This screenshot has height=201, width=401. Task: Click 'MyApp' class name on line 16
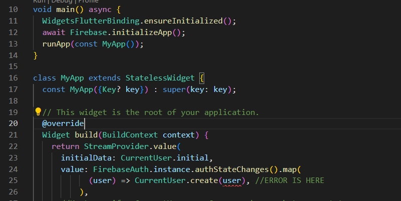[72, 77]
